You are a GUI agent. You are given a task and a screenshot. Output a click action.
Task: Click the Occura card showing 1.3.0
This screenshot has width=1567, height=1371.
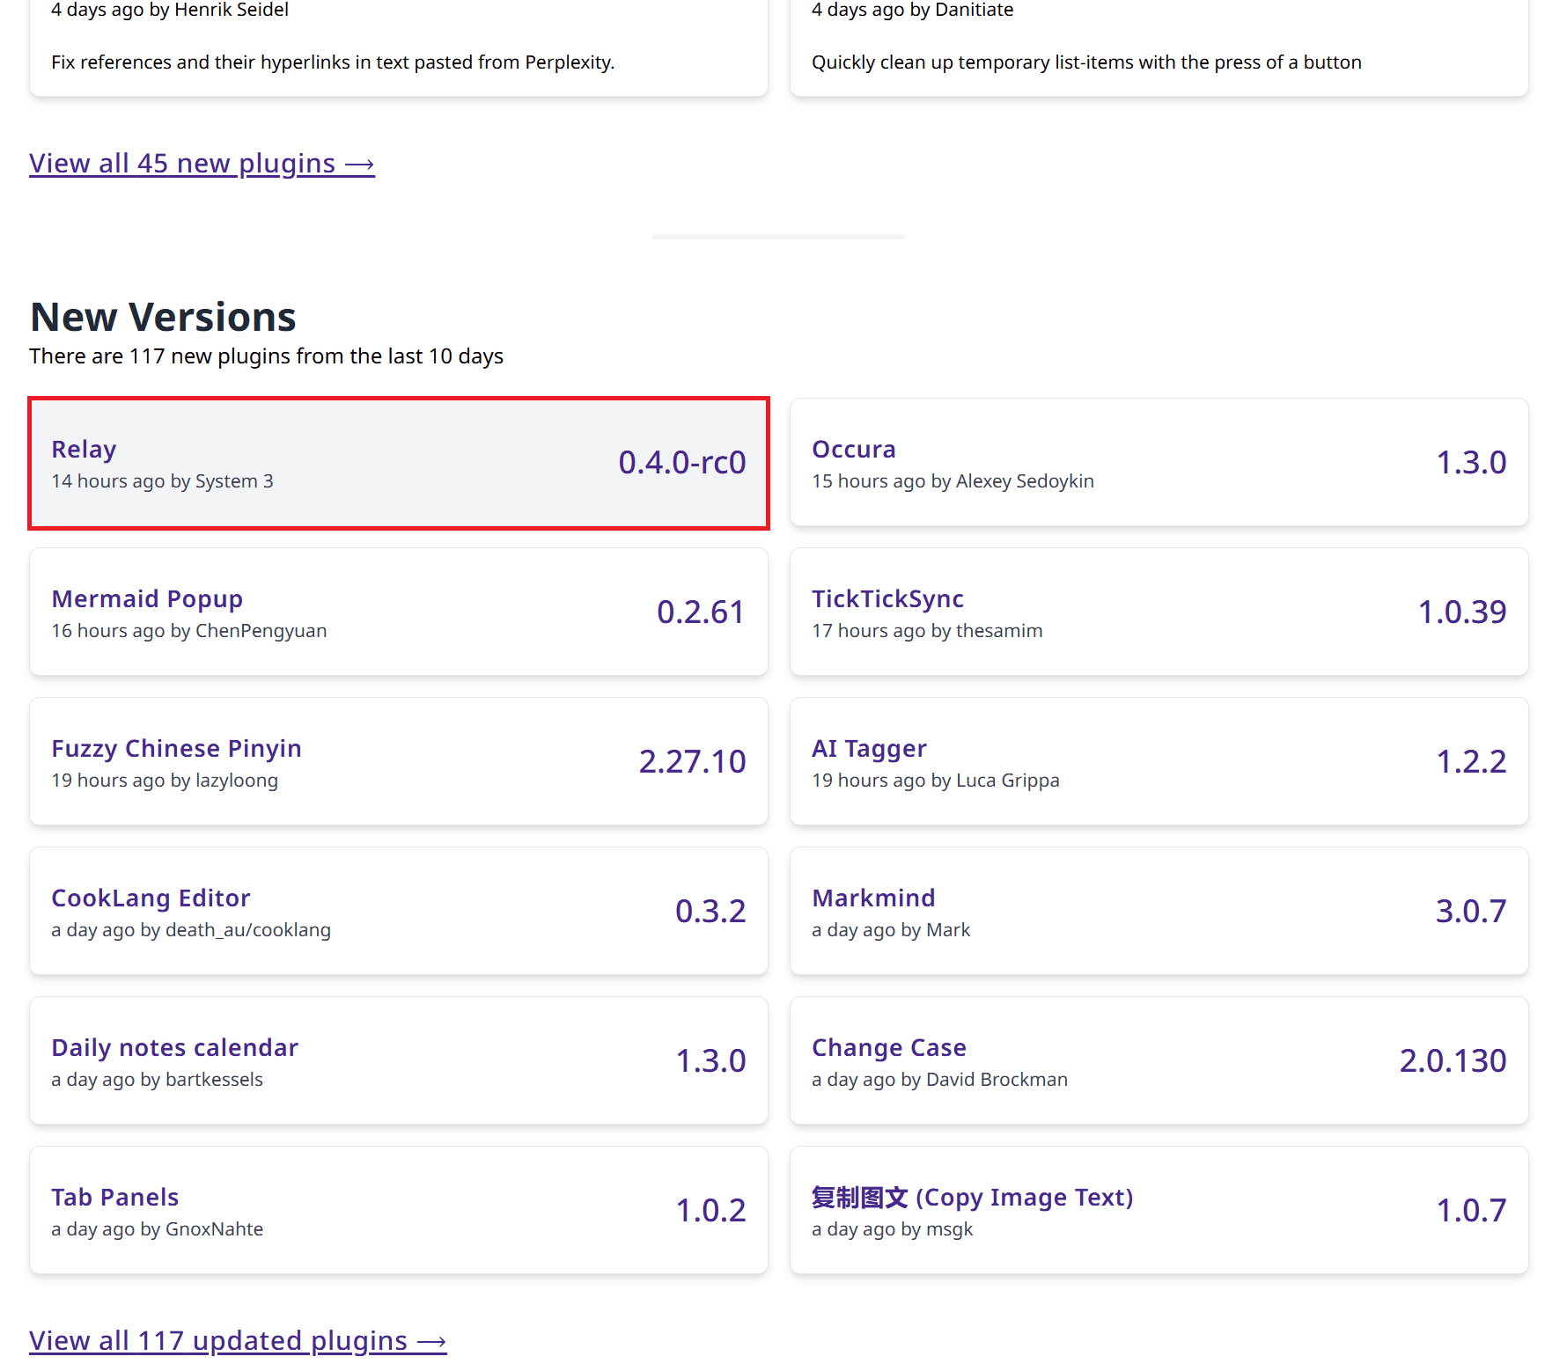[1159, 462]
